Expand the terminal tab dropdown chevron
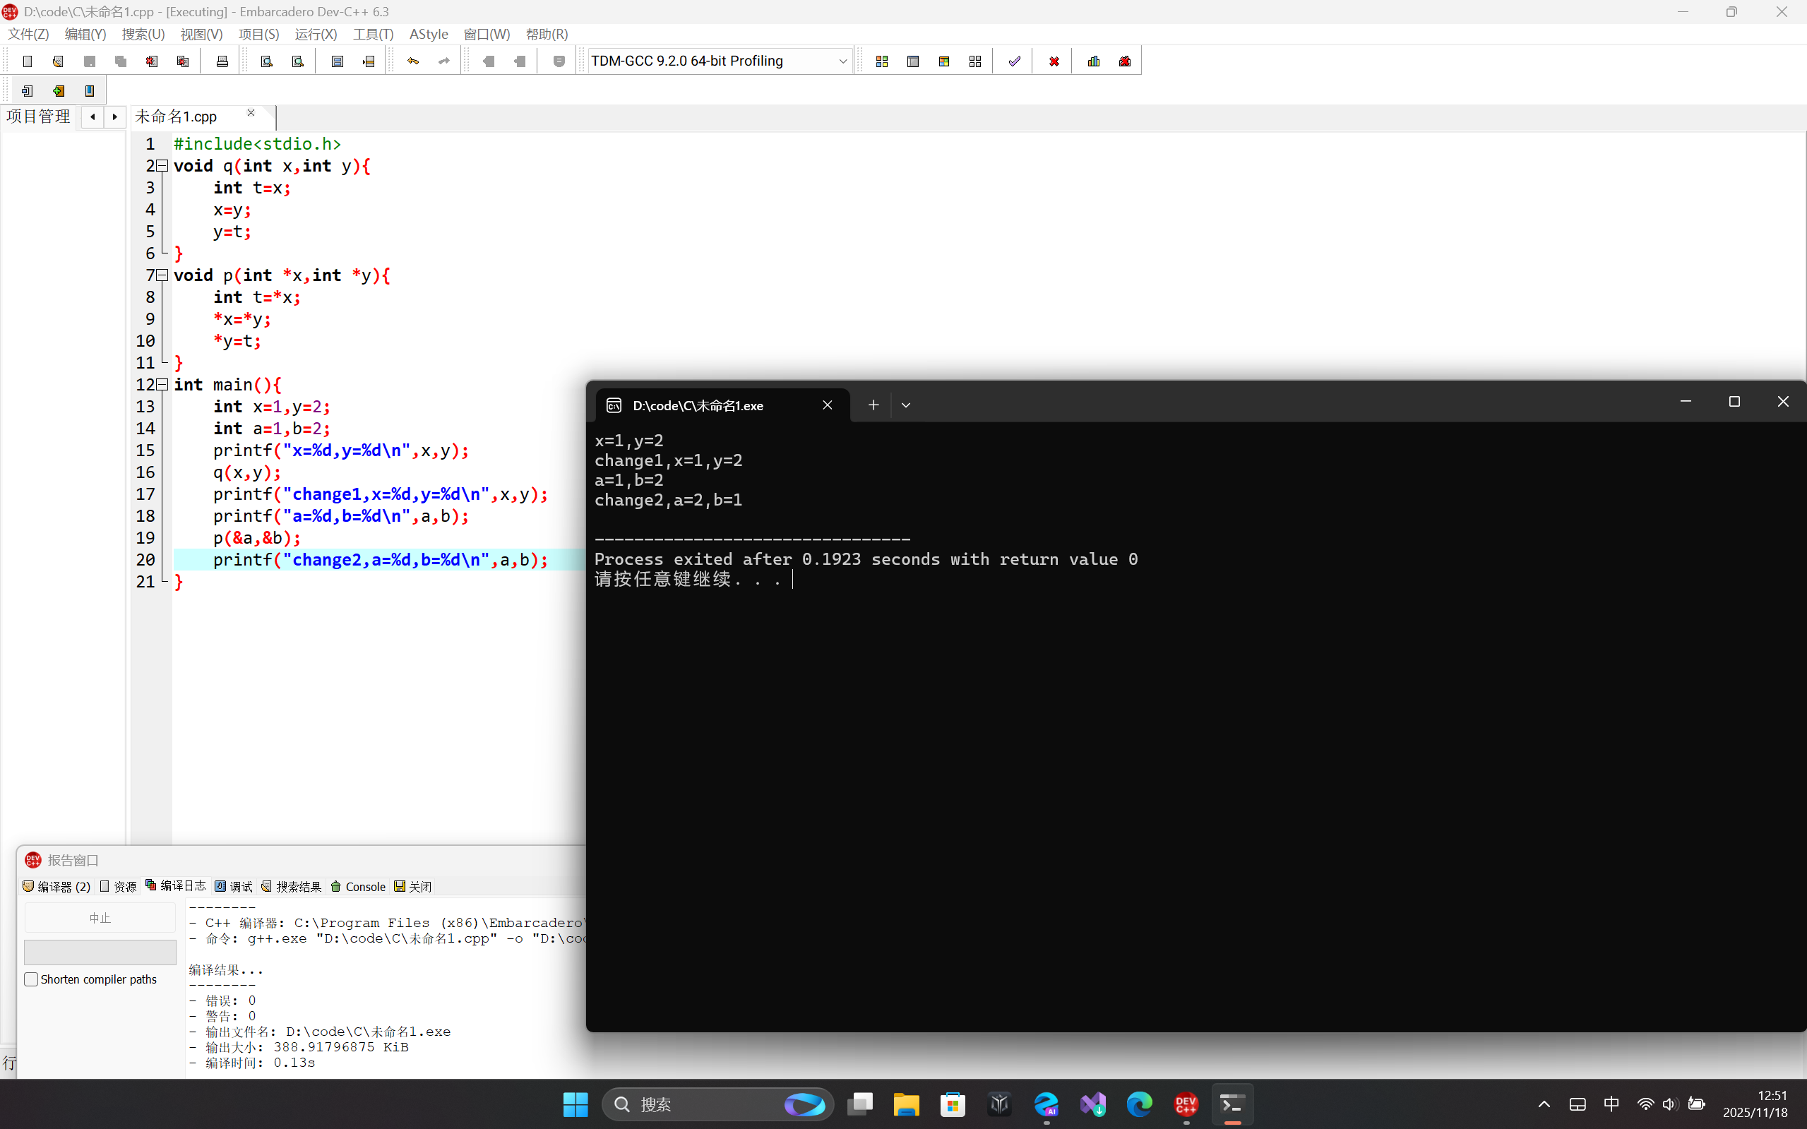 coord(906,405)
